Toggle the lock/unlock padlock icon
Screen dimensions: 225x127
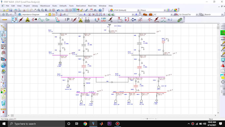[x=81, y=10]
